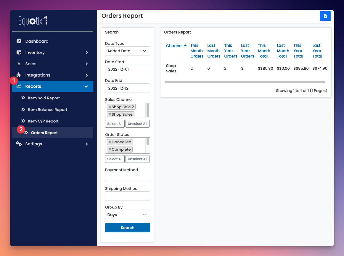The height and width of the screenshot is (256, 344).
Task: Collapse the Reports menu chevron
Action: pos(86,87)
